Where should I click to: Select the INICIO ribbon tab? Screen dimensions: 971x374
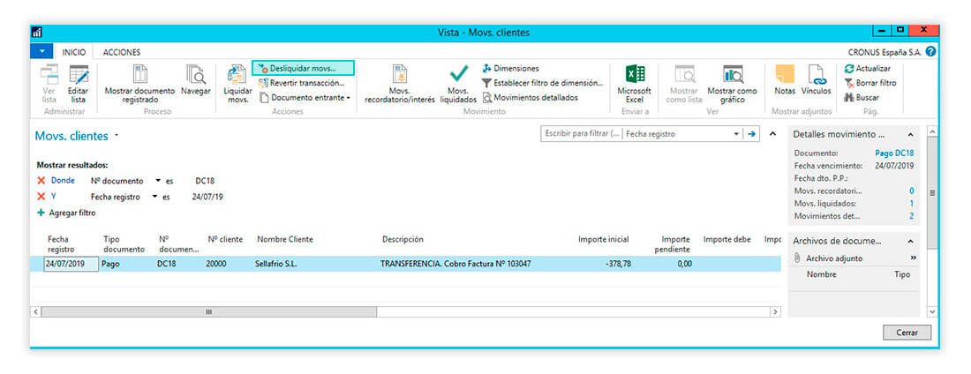pyautogui.click(x=73, y=52)
